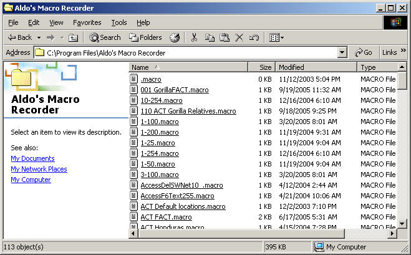Click icon of 110 ACT Gorilla Relatives.macro

point(133,110)
